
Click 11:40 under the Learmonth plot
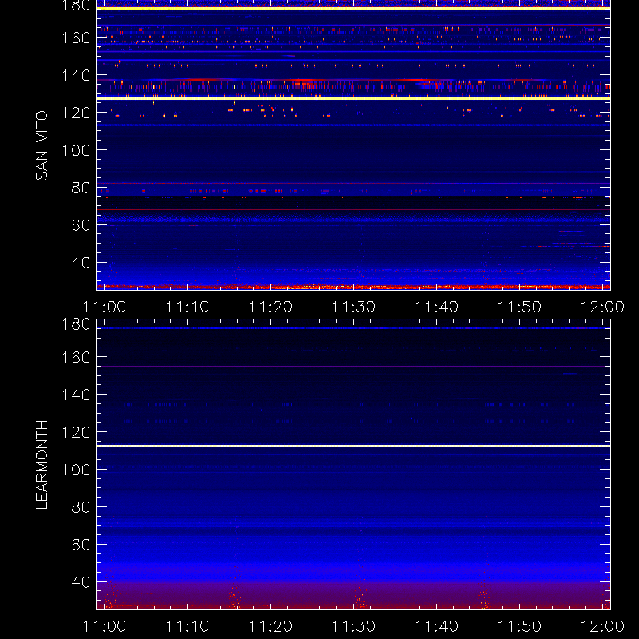[x=436, y=626]
